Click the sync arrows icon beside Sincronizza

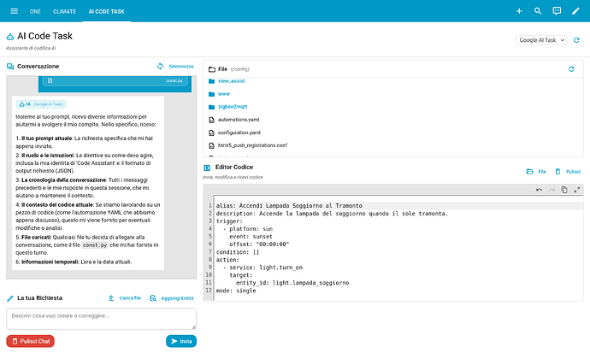coord(160,66)
